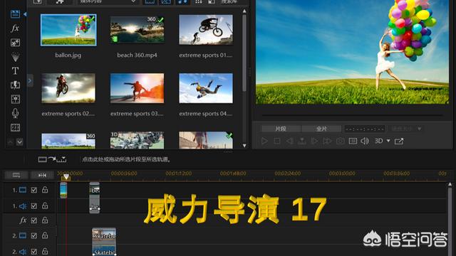Open preview quality/display options icon
Image resolution: width=456 pixels, height=256 pixels.
click(x=353, y=141)
